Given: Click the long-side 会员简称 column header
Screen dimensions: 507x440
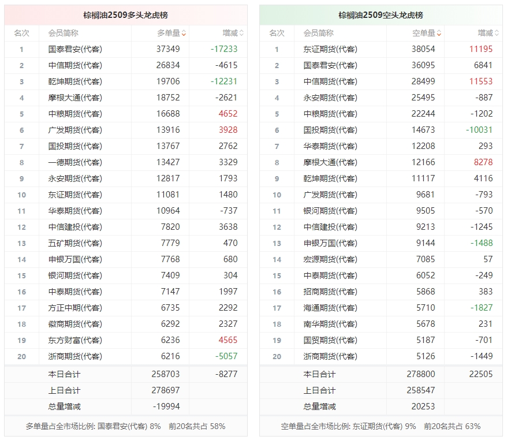Looking at the screenshot, I should pyautogui.click(x=63, y=33).
